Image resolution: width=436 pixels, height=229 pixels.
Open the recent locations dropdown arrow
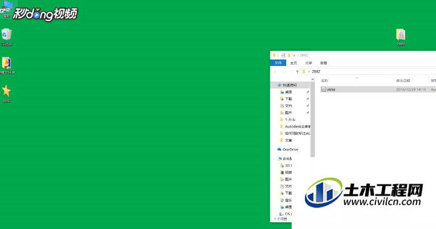[x=291, y=72]
